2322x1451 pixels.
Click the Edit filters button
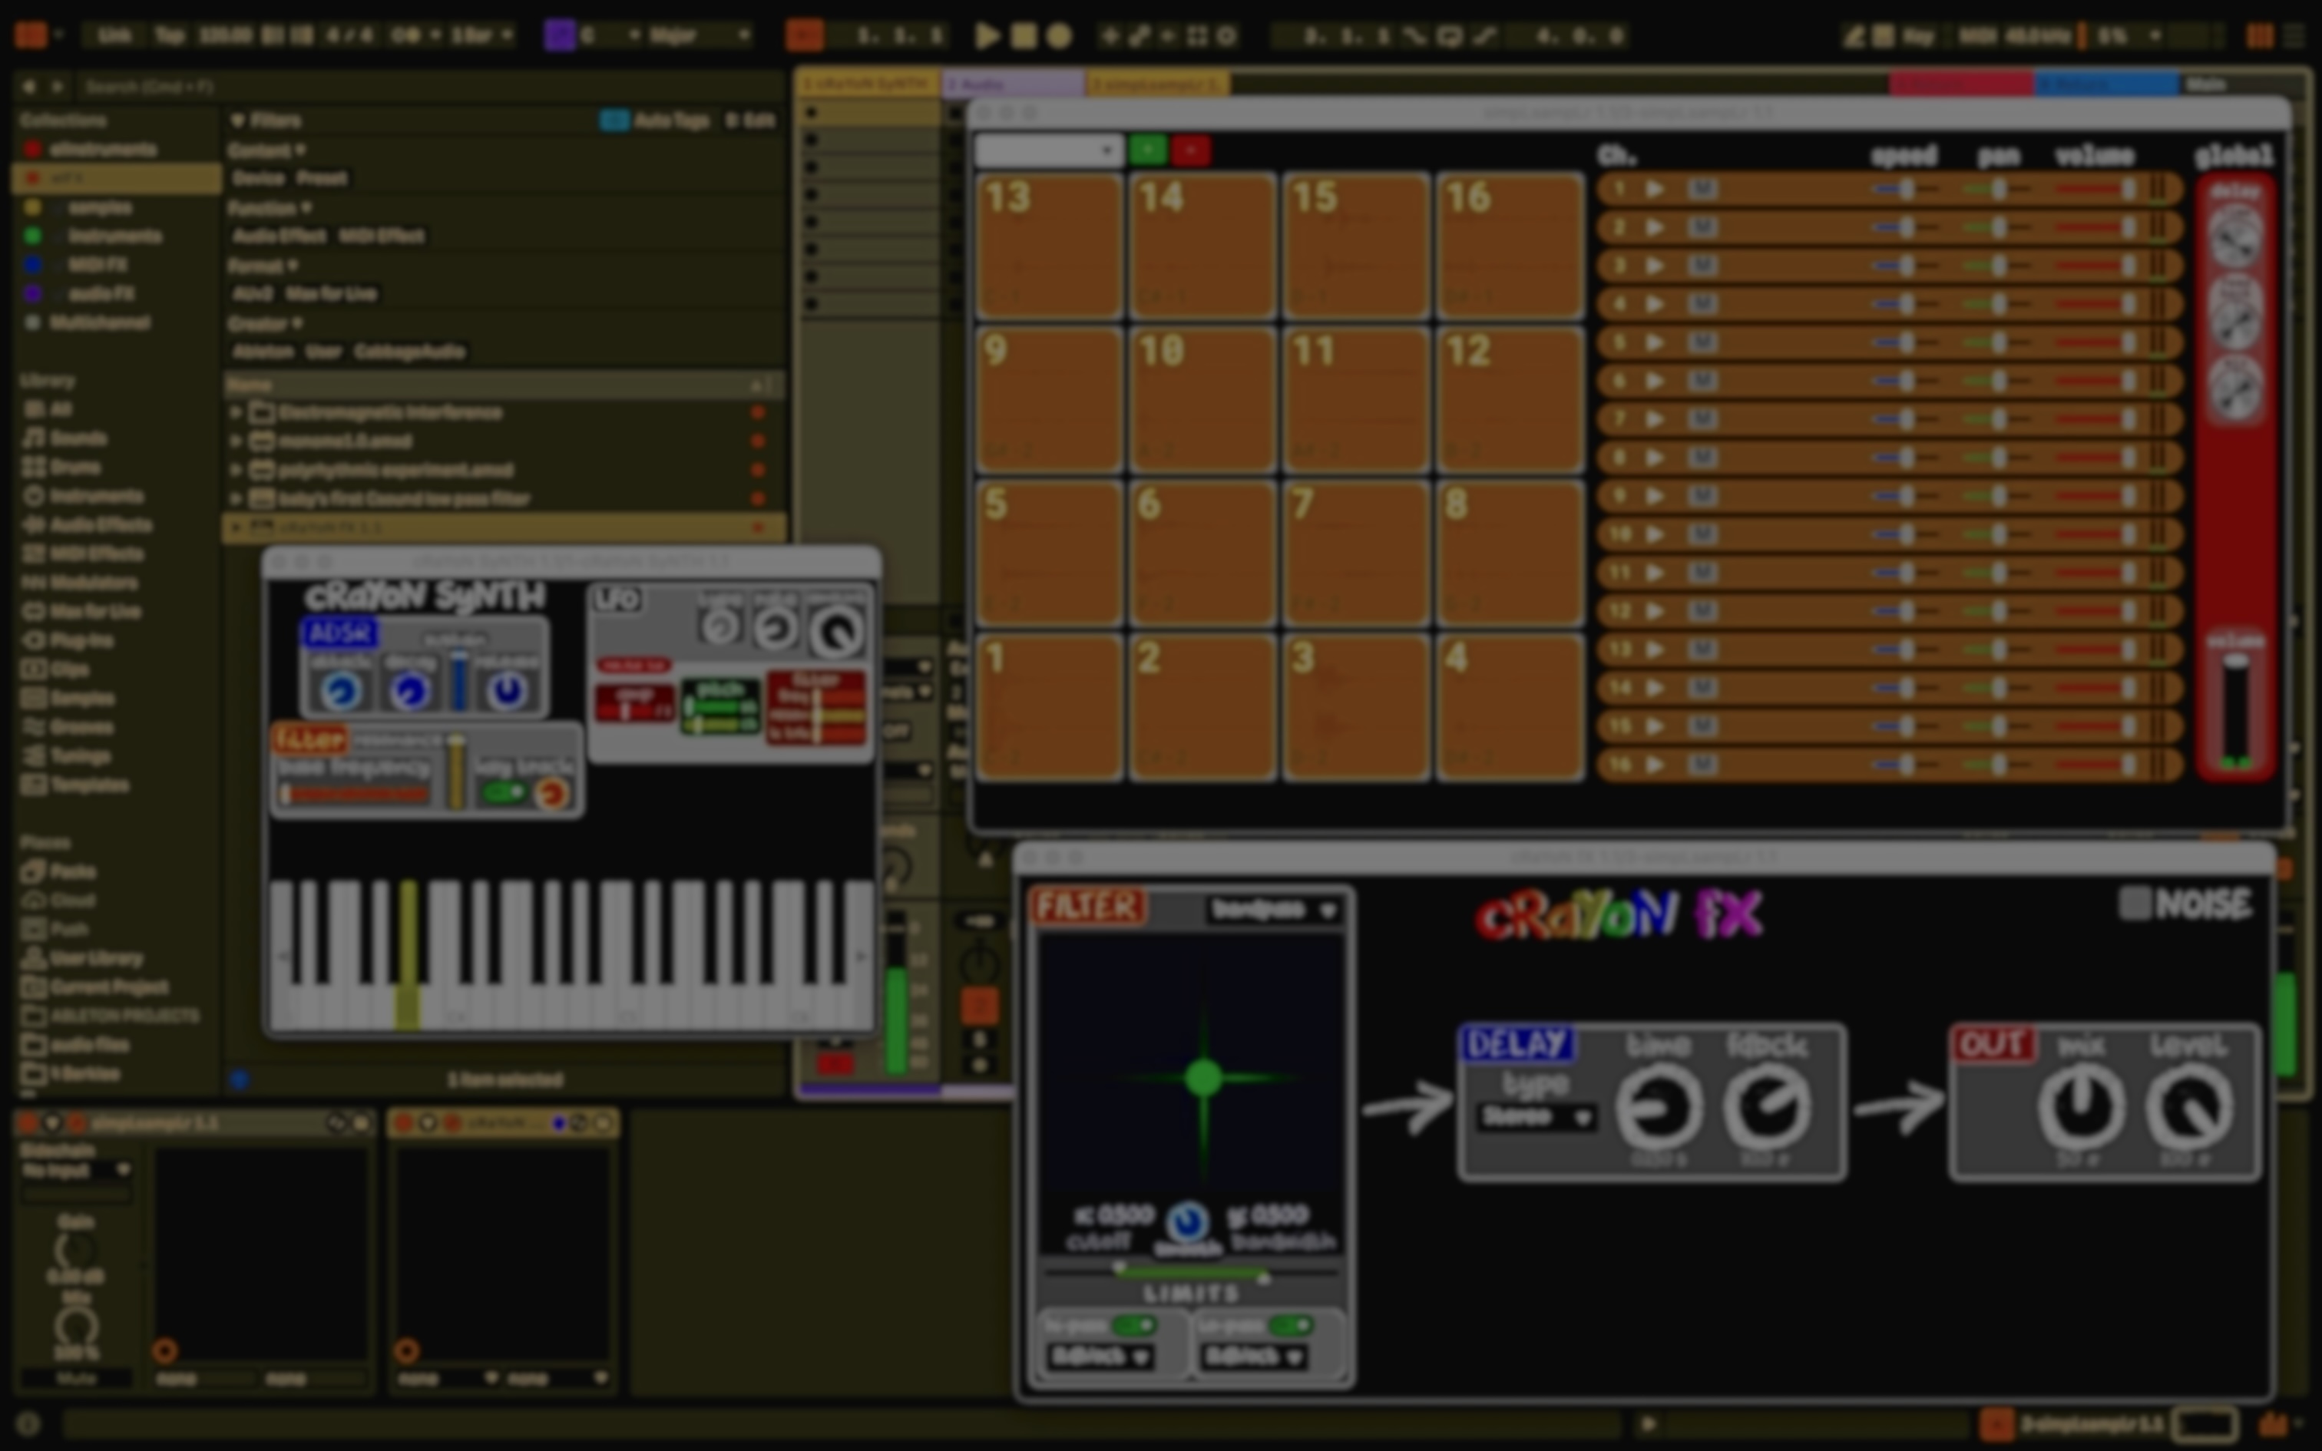(x=749, y=121)
